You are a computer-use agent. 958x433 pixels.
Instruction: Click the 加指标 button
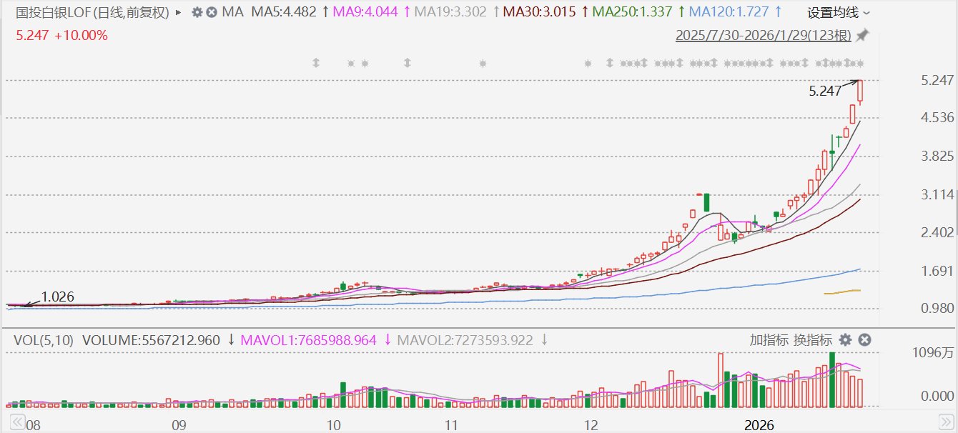pos(769,339)
